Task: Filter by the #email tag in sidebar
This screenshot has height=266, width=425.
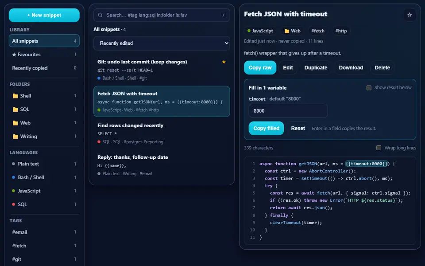Action: pos(44,232)
